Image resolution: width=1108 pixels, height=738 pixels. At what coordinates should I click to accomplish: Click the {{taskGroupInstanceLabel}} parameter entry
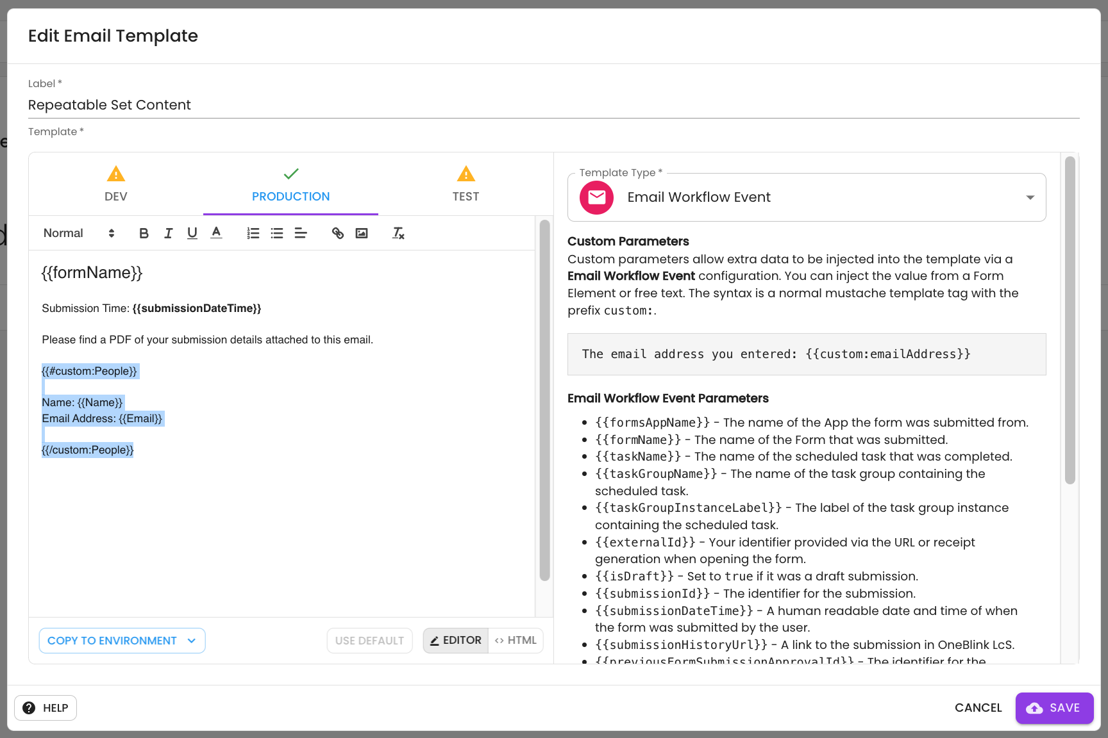coord(802,516)
